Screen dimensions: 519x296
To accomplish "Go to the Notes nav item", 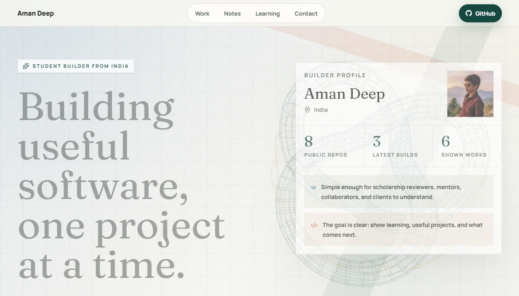I will [232, 14].
